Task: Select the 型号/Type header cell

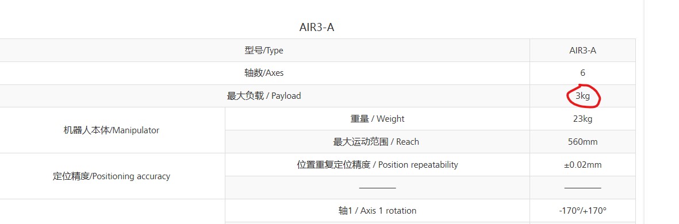Action: point(264,51)
